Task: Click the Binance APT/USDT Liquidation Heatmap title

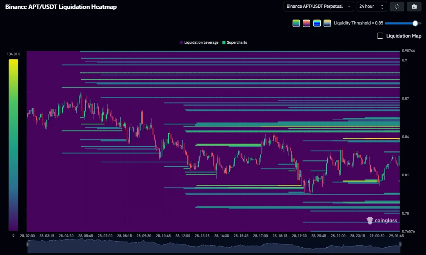Action: [61, 7]
